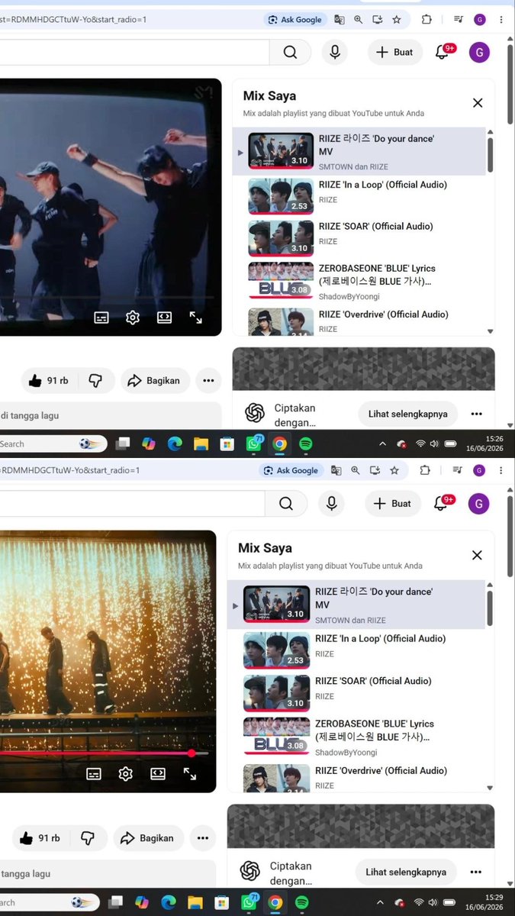Click Bagikan share button in upper screenshot

pos(153,380)
